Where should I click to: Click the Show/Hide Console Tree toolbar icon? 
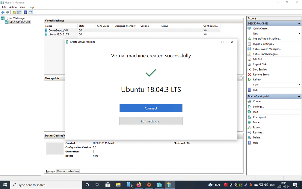point(19,12)
